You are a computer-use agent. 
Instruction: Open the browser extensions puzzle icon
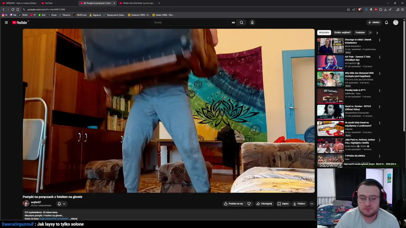click(381, 9)
